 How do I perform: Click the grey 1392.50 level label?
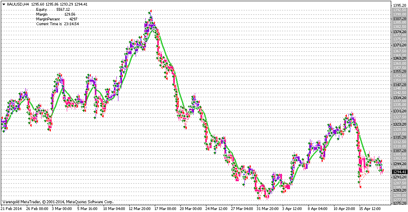(x=400, y=10)
